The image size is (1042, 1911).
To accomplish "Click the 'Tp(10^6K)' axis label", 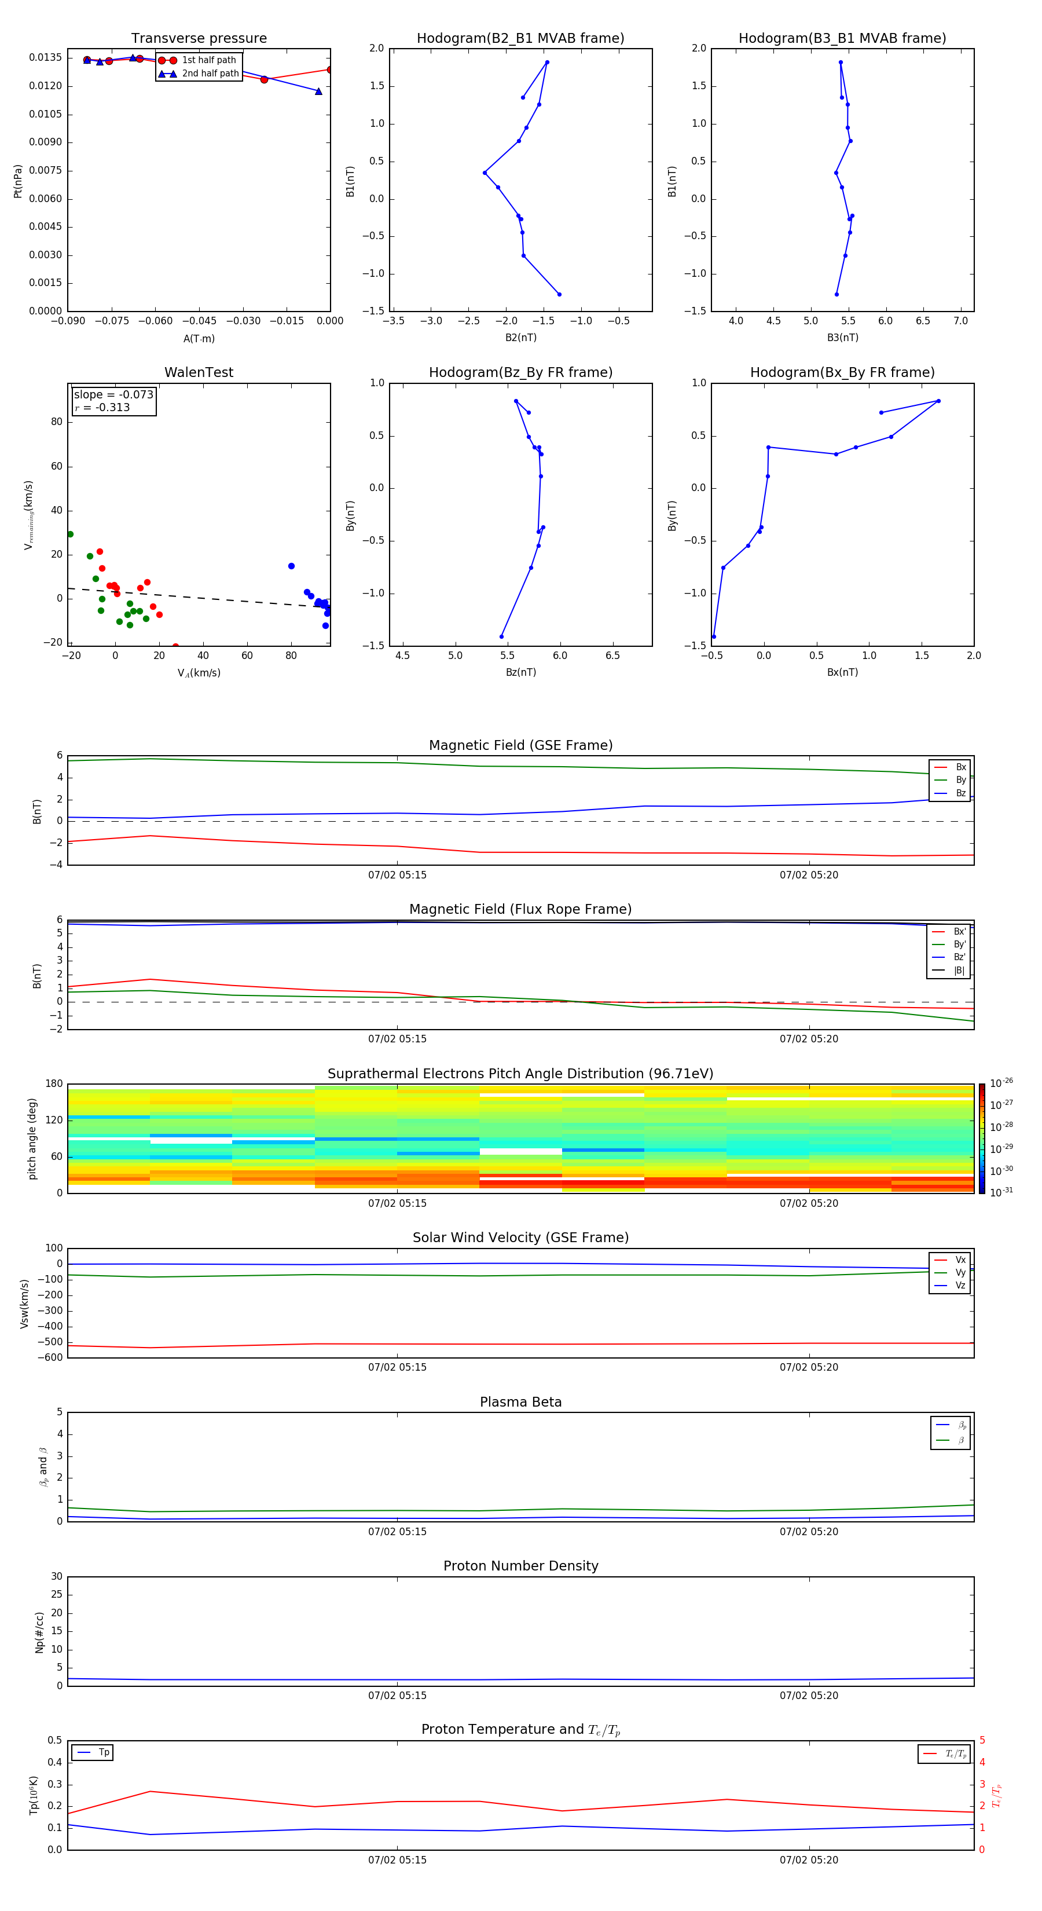I will point(34,1795).
